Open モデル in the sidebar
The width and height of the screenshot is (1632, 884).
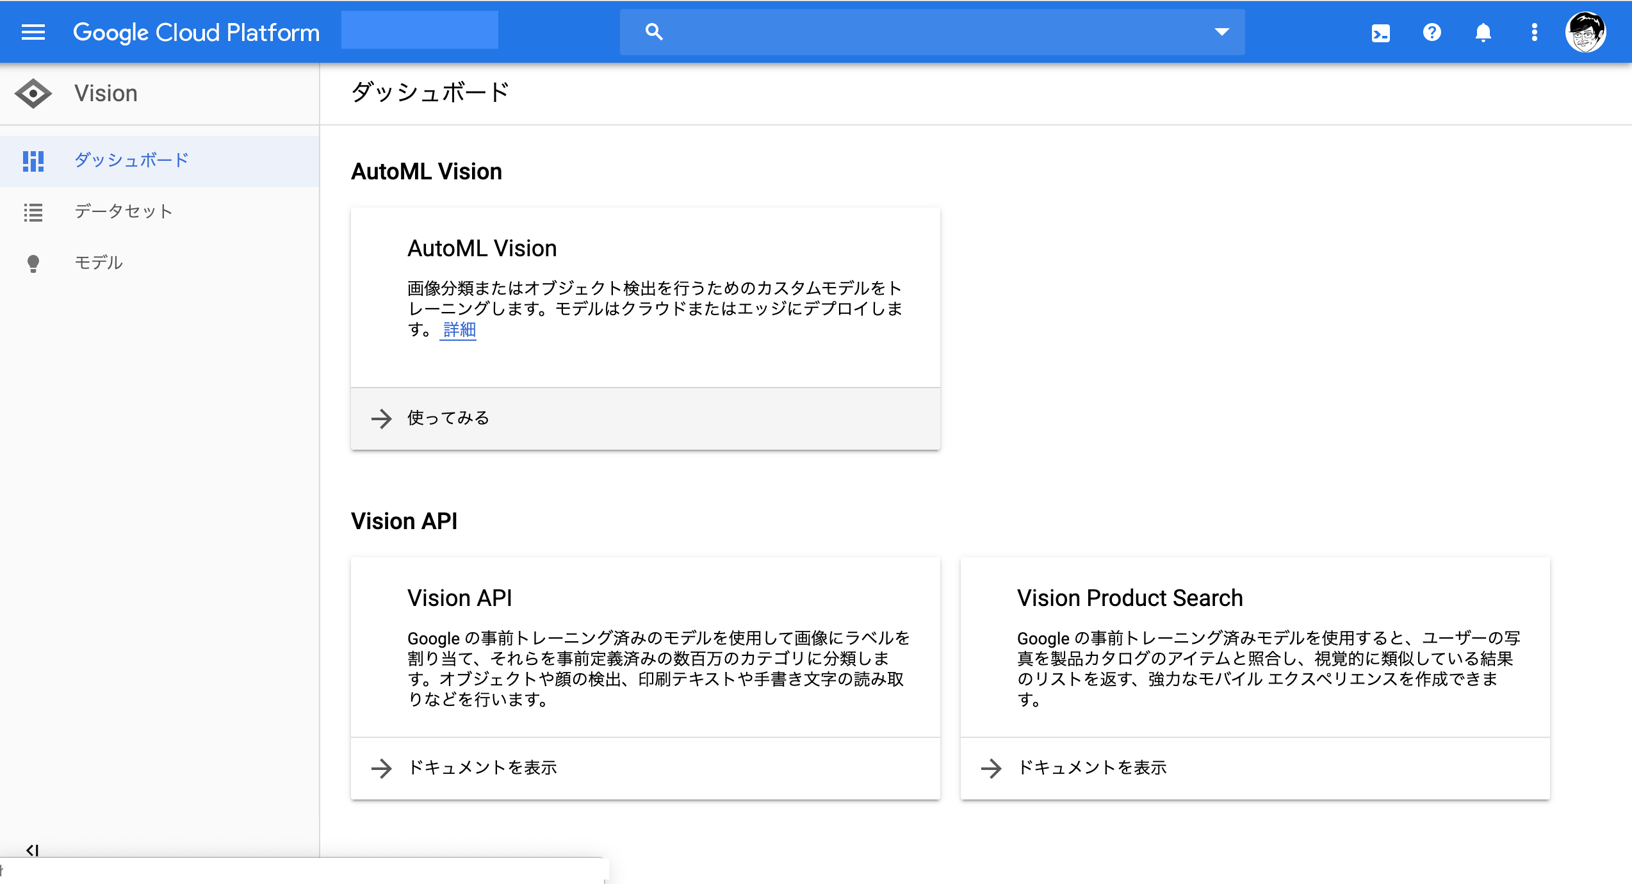coord(159,263)
